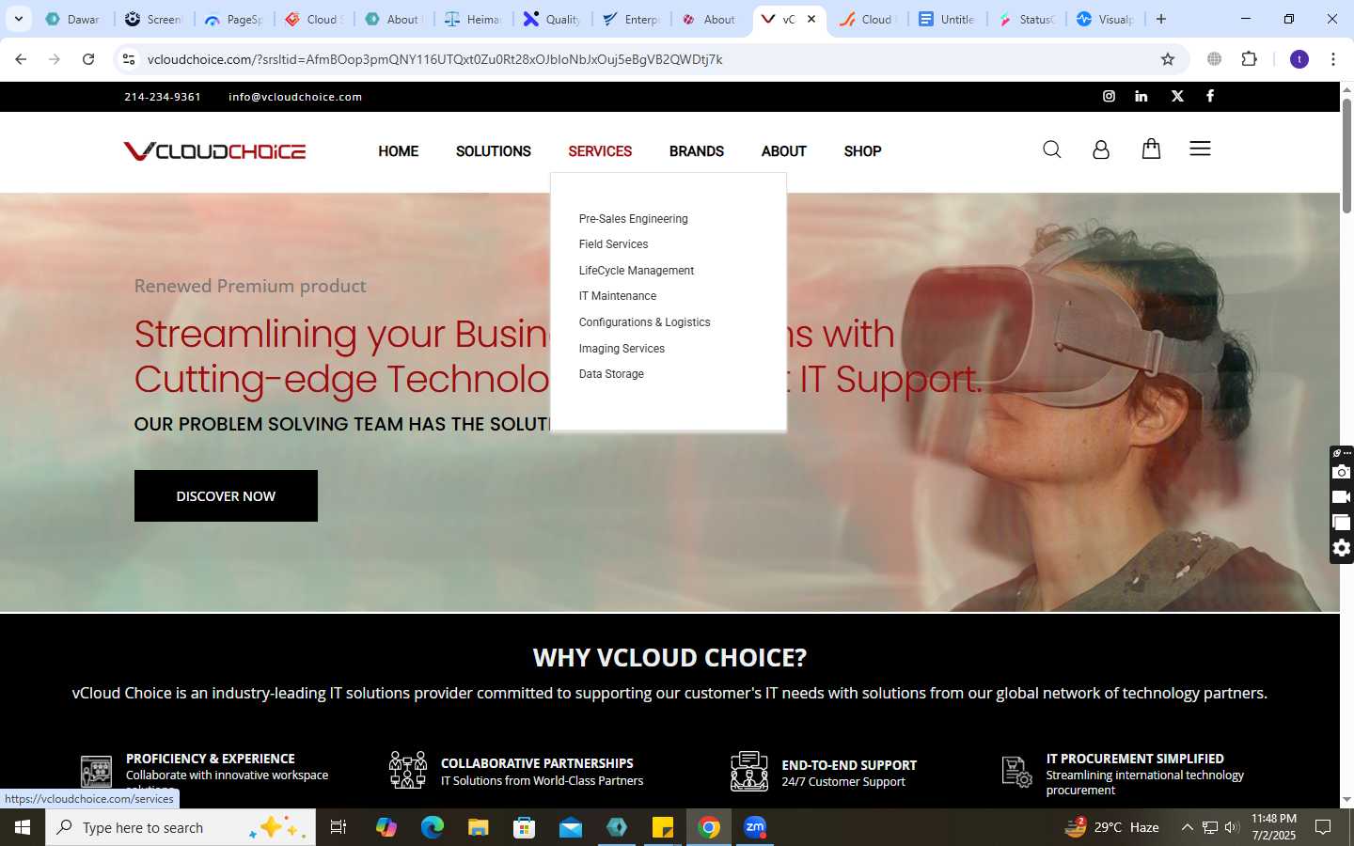This screenshot has height=846, width=1354.
Task: Click the video record icon on side panel
Action: click(1342, 497)
